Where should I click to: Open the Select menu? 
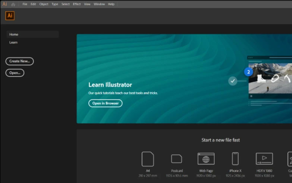65,4
